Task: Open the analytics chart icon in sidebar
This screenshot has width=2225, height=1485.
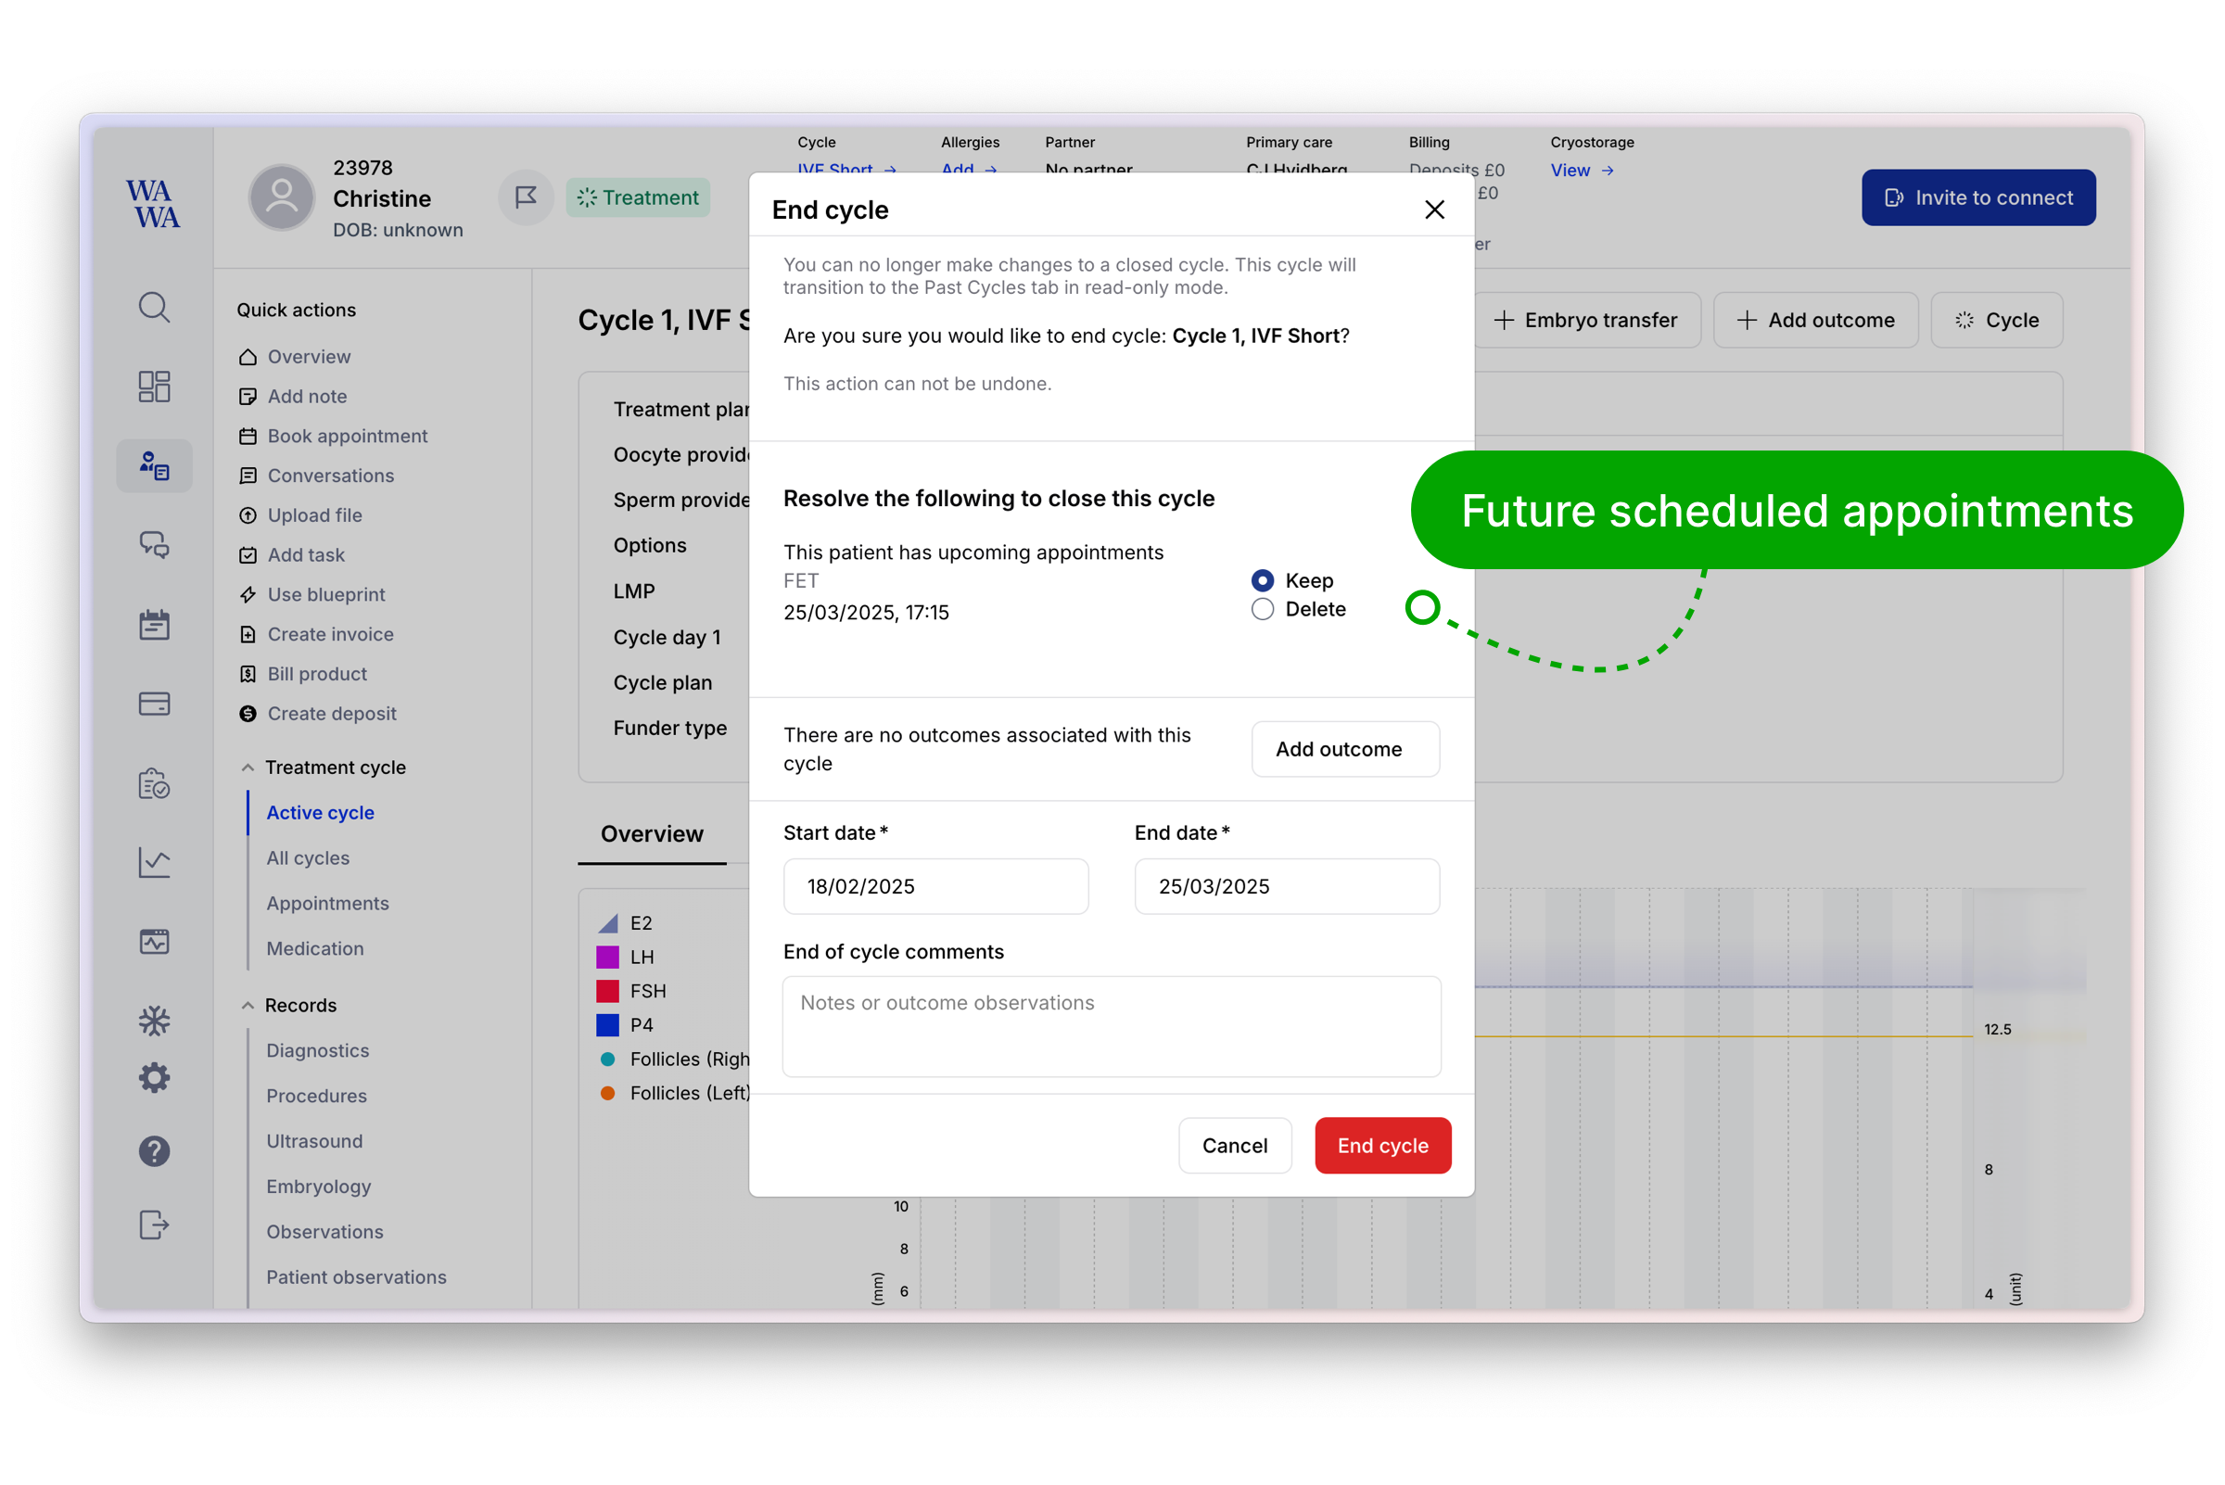Action: click(154, 862)
